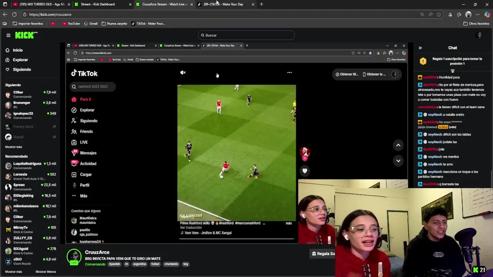The width and height of the screenshot is (493, 277).
Task: Open the browser extensions icon
Action: pyautogui.click(x=450, y=15)
